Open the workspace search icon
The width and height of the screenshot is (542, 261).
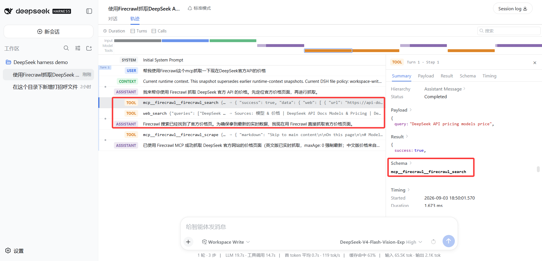pyautogui.click(x=66, y=48)
